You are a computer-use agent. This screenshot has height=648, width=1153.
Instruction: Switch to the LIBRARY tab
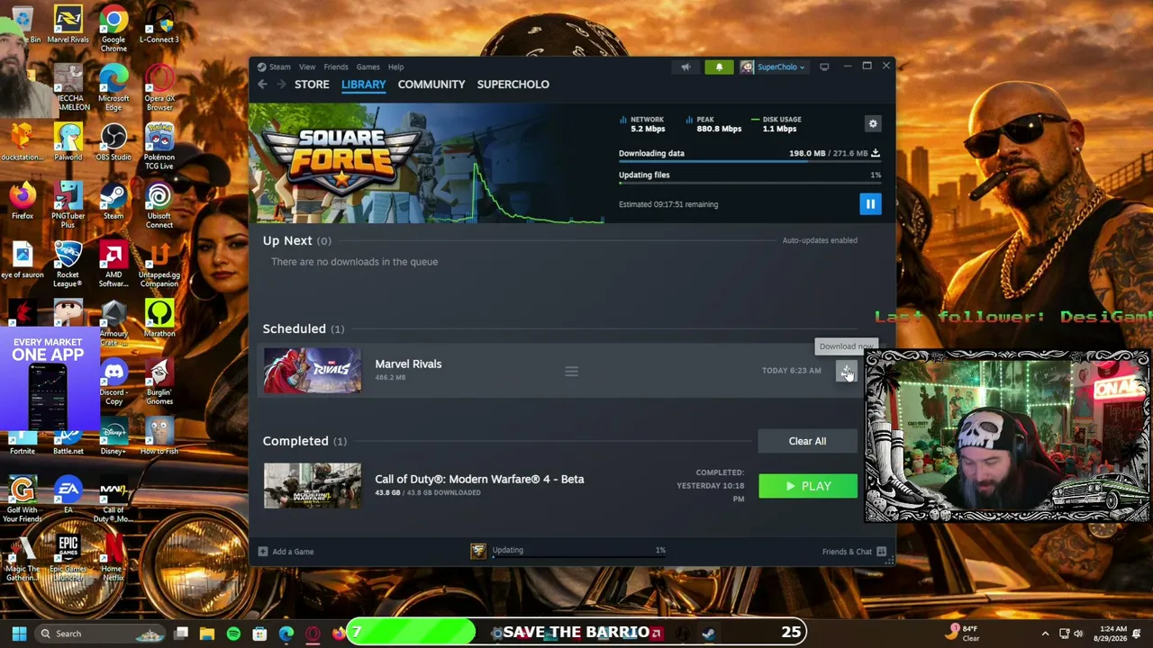364,85
